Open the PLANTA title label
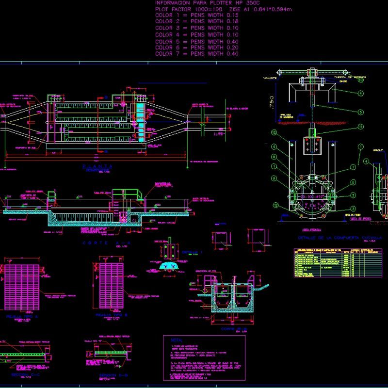 click(x=96, y=165)
